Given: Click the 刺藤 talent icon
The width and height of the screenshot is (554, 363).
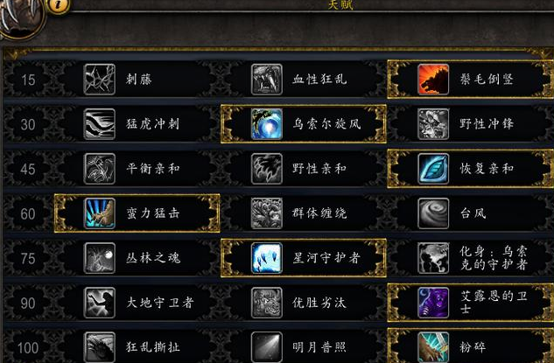Looking at the screenshot, I should 99,79.
